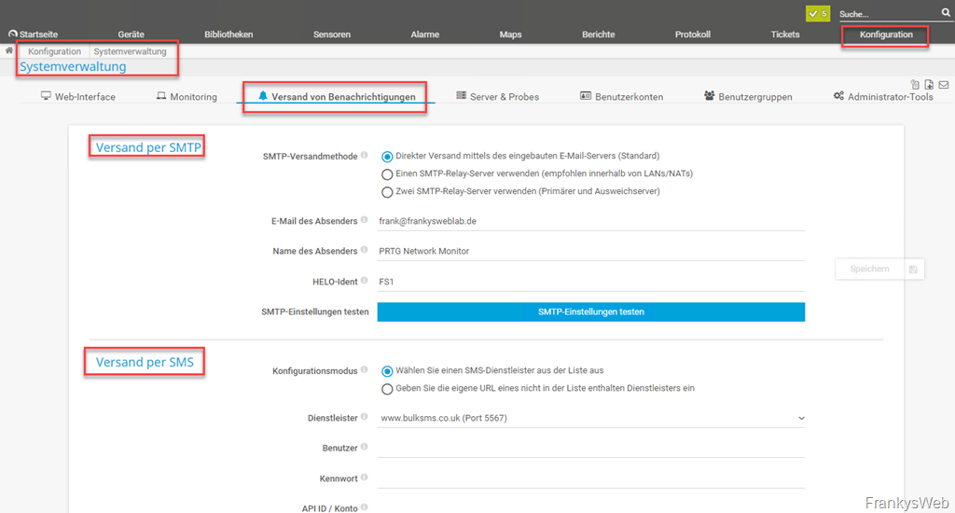Select direct sending via built-in mail server

point(387,157)
